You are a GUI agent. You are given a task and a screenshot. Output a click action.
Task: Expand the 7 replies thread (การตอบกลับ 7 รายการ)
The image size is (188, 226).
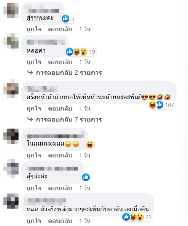click(65, 120)
